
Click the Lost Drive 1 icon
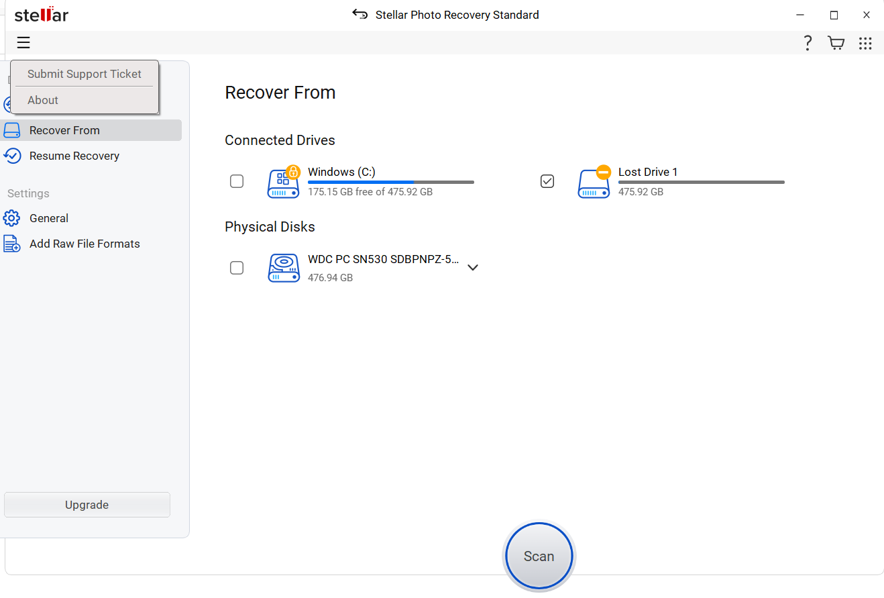tap(594, 183)
